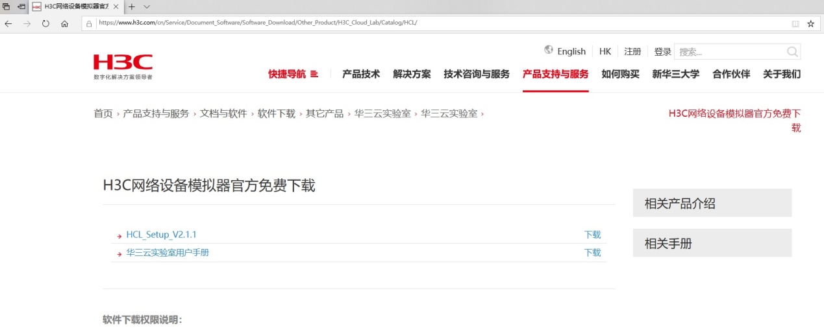The width and height of the screenshot is (824, 328).
Task: Click the search magnifier icon
Action: (792, 52)
